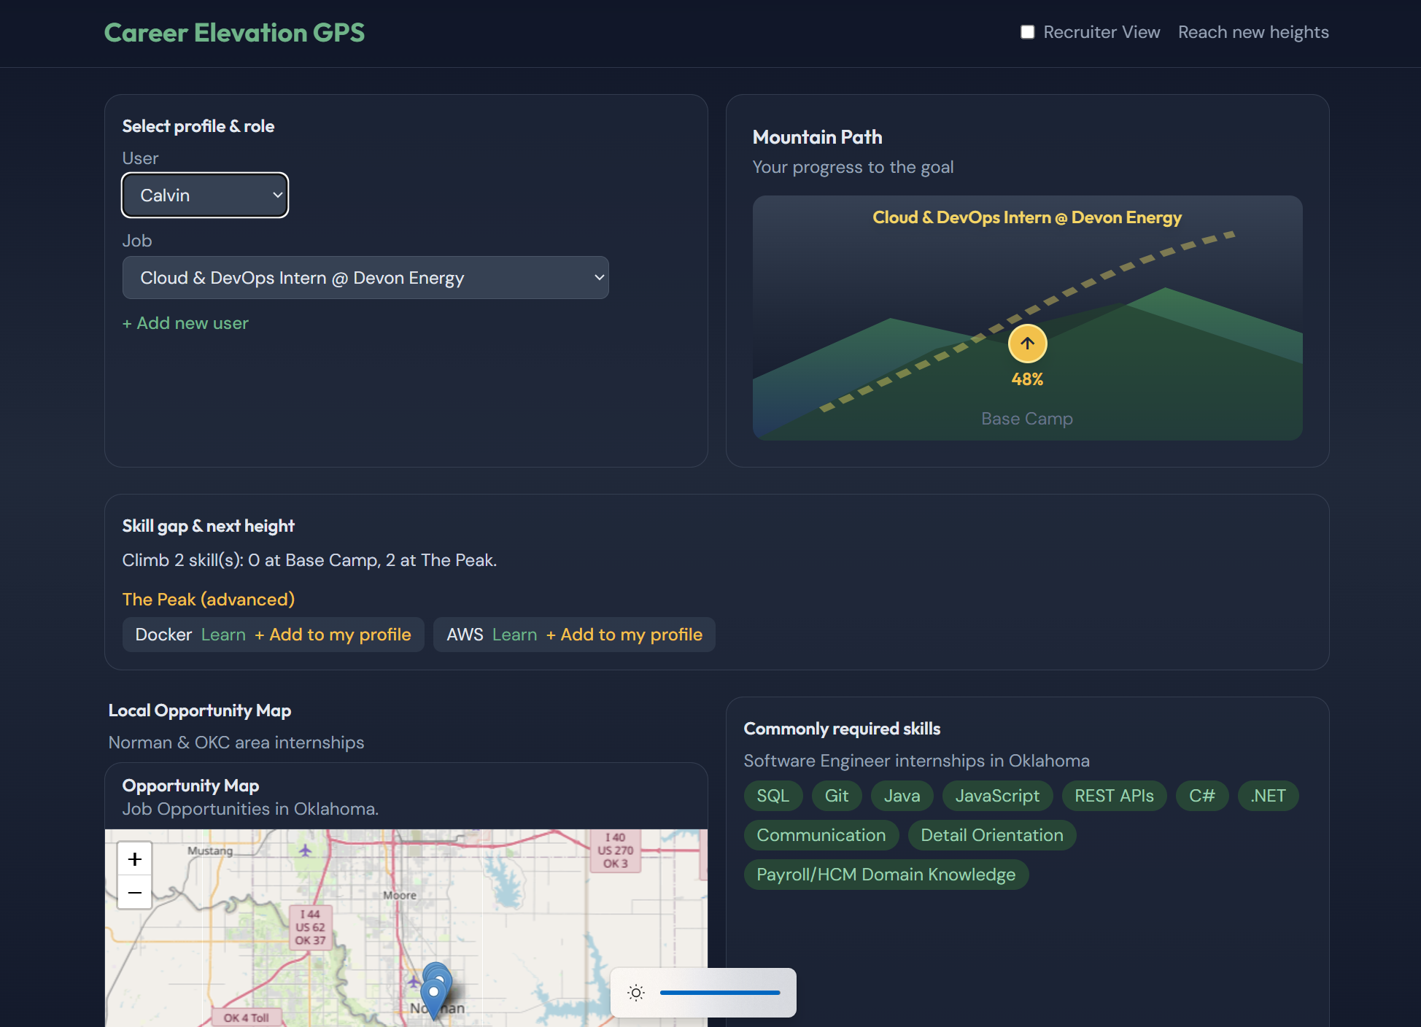Enable the Recruiter View checkbox
1421x1027 pixels.
click(x=1027, y=32)
